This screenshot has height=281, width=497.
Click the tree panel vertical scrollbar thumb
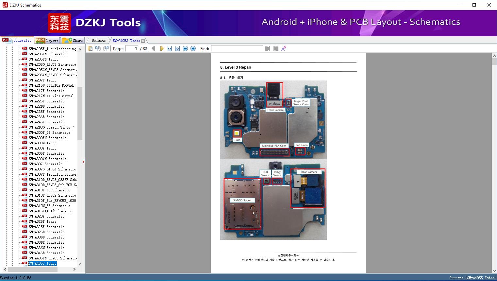pyautogui.click(x=80, y=113)
